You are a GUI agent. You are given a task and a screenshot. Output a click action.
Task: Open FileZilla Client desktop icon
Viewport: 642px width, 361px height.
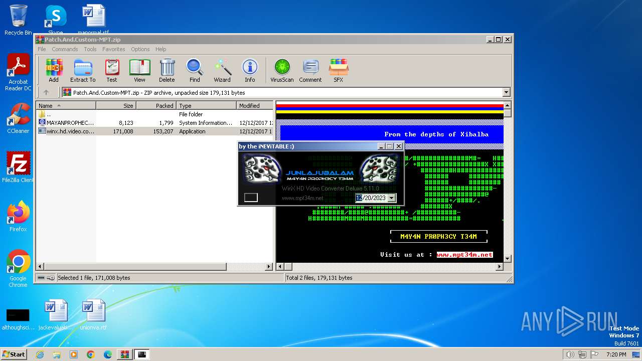(x=18, y=167)
